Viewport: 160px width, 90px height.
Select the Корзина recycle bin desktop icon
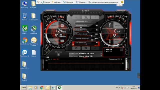tap(24, 17)
